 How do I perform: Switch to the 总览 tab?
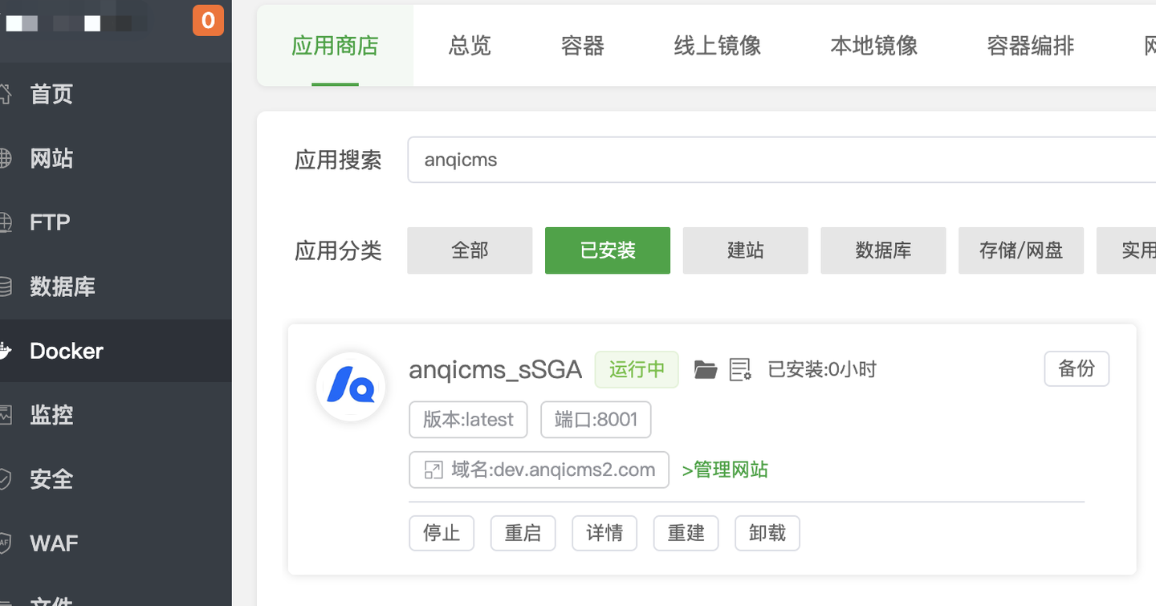click(470, 46)
